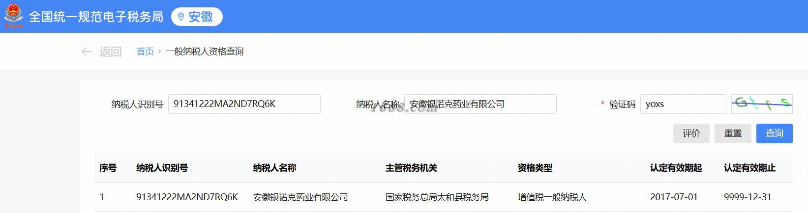
Task: Focus the 纳税人识别号 input field
Action: coord(244,104)
